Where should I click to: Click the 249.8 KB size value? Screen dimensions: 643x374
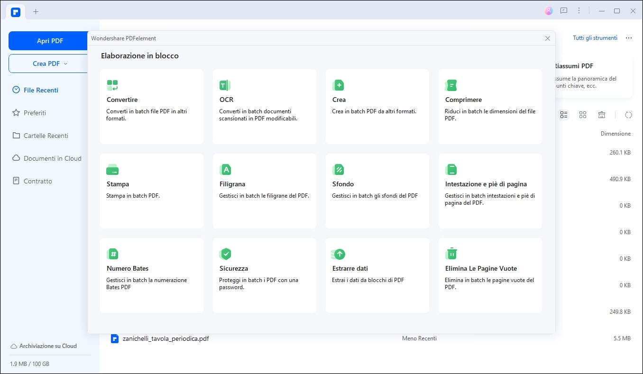620,312
